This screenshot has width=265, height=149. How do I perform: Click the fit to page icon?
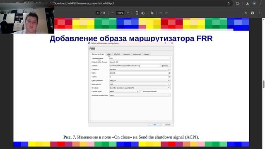pyautogui.click(x=137, y=13)
